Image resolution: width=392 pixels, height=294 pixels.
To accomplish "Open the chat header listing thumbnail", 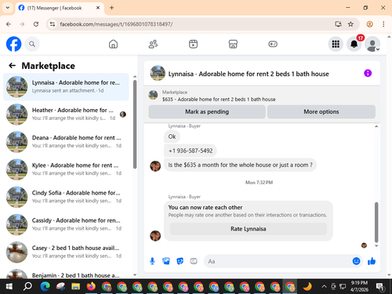I will [x=158, y=73].
